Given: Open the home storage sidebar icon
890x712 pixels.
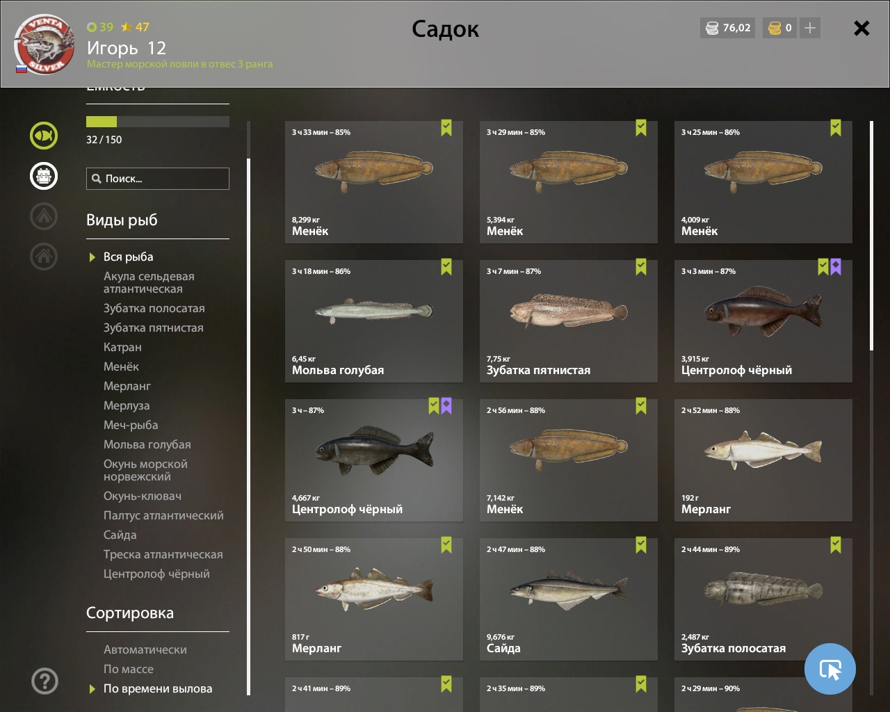Looking at the screenshot, I should click(x=44, y=257).
